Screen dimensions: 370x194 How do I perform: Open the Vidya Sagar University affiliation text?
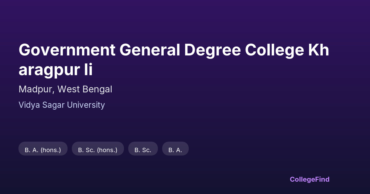tap(62, 105)
